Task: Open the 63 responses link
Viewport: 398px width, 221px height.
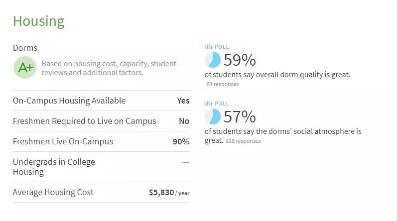Action: tap(223, 85)
